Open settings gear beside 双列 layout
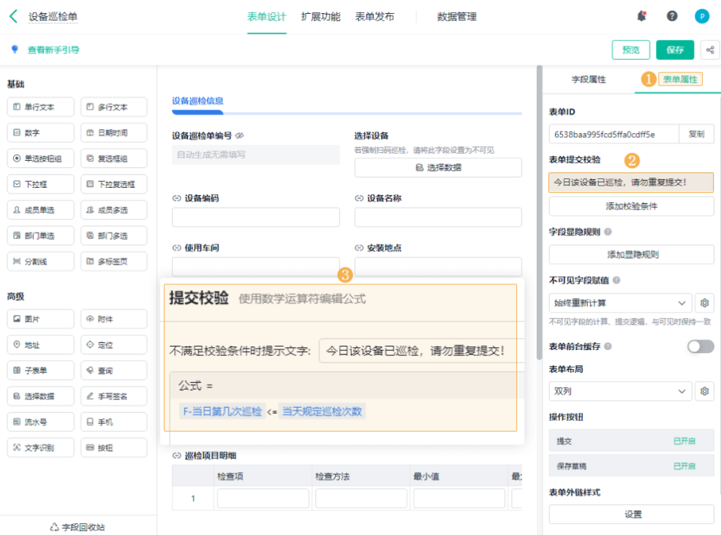This screenshot has width=721, height=535. click(704, 391)
